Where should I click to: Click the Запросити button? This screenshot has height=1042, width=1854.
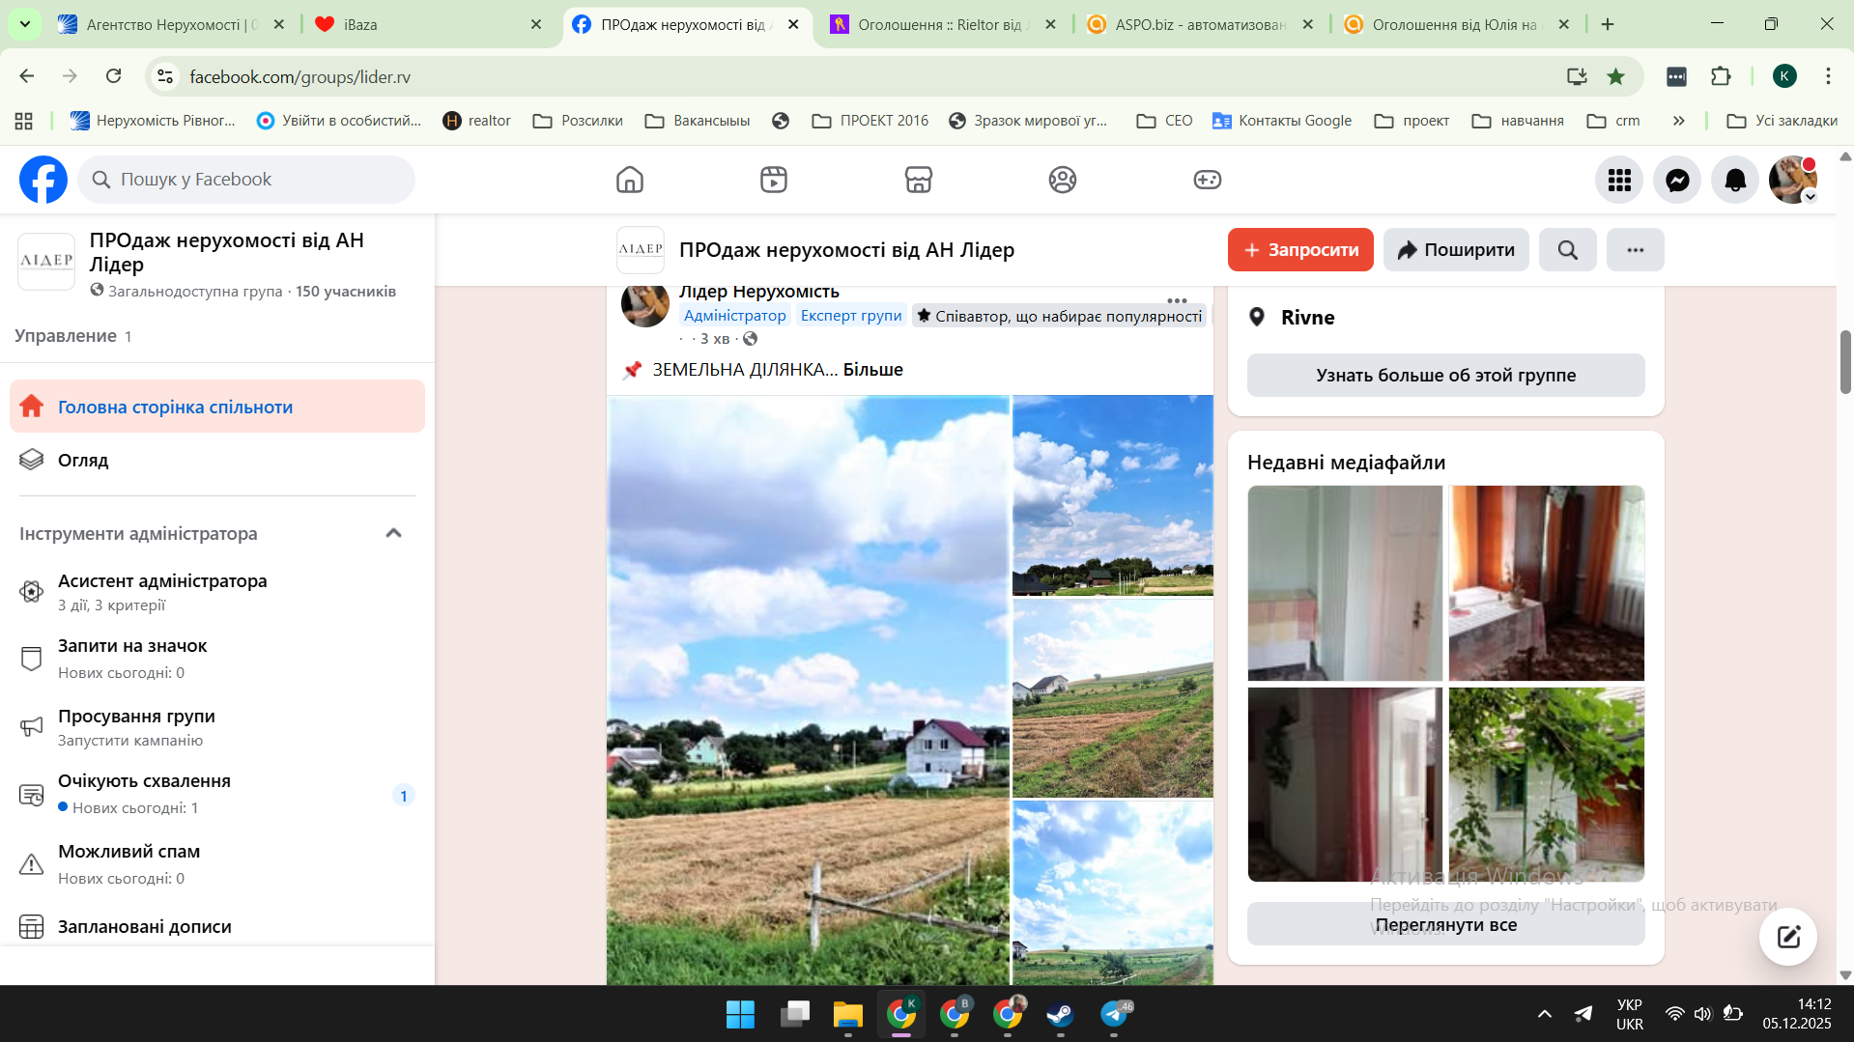click(1300, 250)
